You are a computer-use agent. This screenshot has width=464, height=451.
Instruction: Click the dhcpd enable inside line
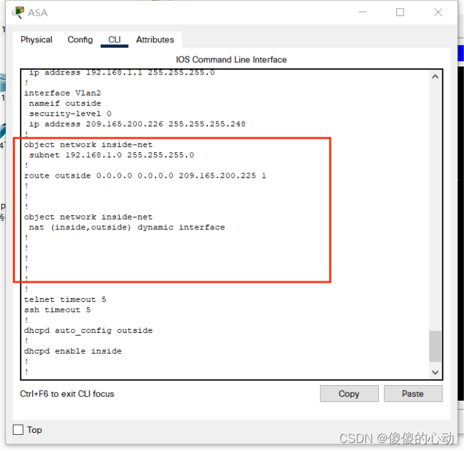pyautogui.click(x=73, y=351)
